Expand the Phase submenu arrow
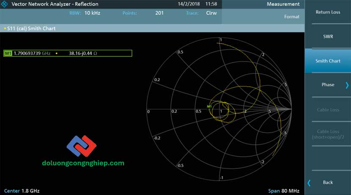351x195 pixels. point(347,85)
